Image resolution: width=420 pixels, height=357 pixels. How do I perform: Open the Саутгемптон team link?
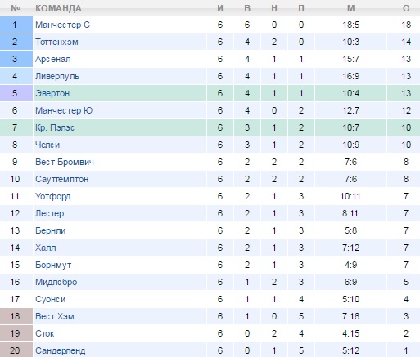[x=61, y=179]
